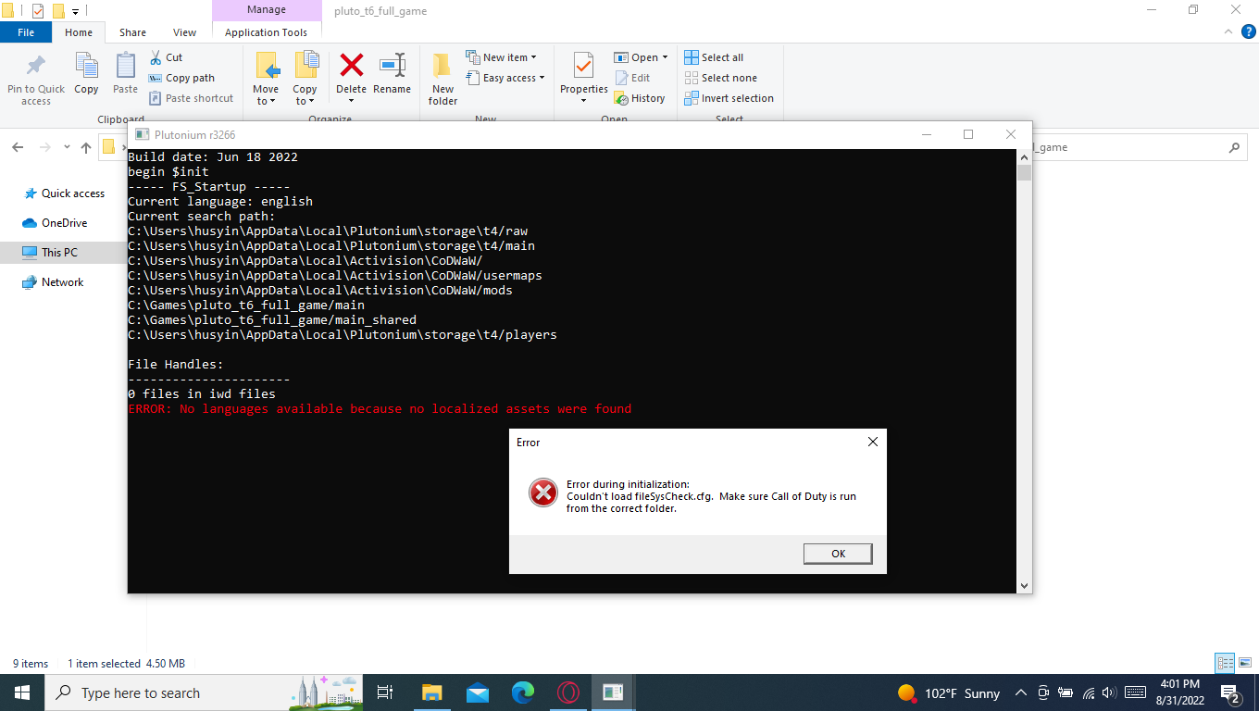This screenshot has height=711, width=1259.
Task: Create a New folder
Action: click(443, 79)
